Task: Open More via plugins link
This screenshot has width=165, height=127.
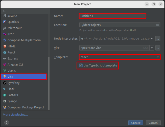Action: [15, 114]
